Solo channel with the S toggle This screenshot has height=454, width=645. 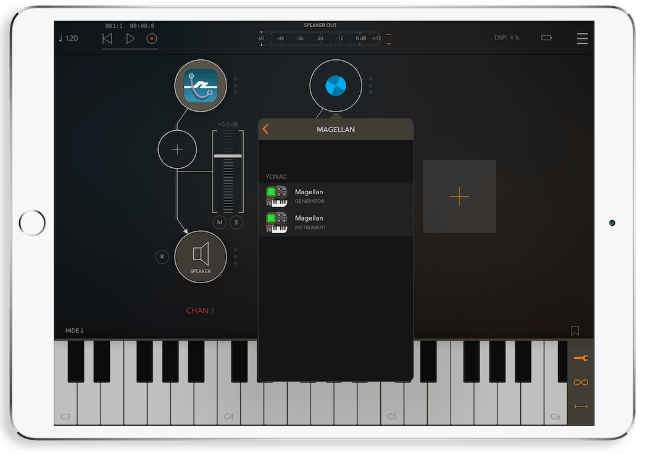236,222
